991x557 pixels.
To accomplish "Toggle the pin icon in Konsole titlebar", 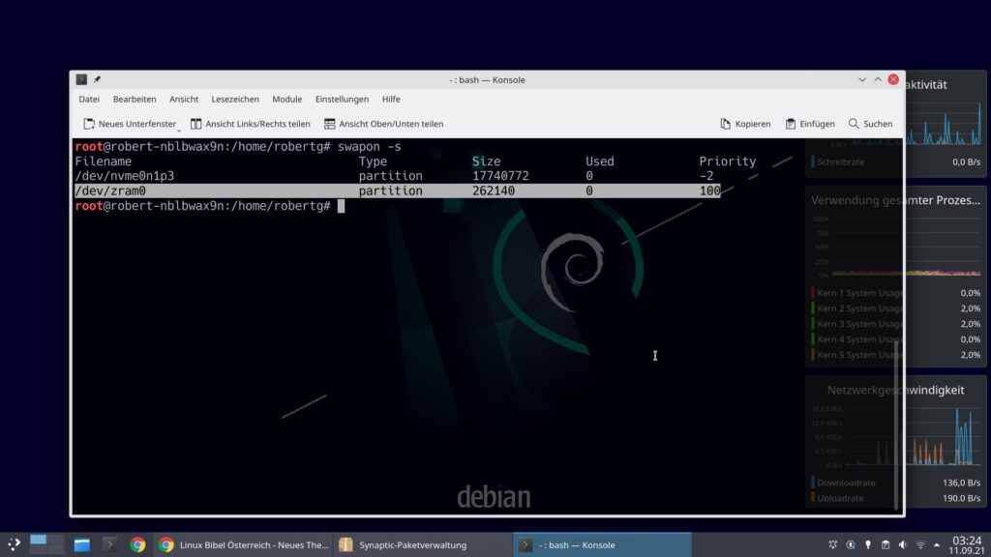I will pos(98,79).
